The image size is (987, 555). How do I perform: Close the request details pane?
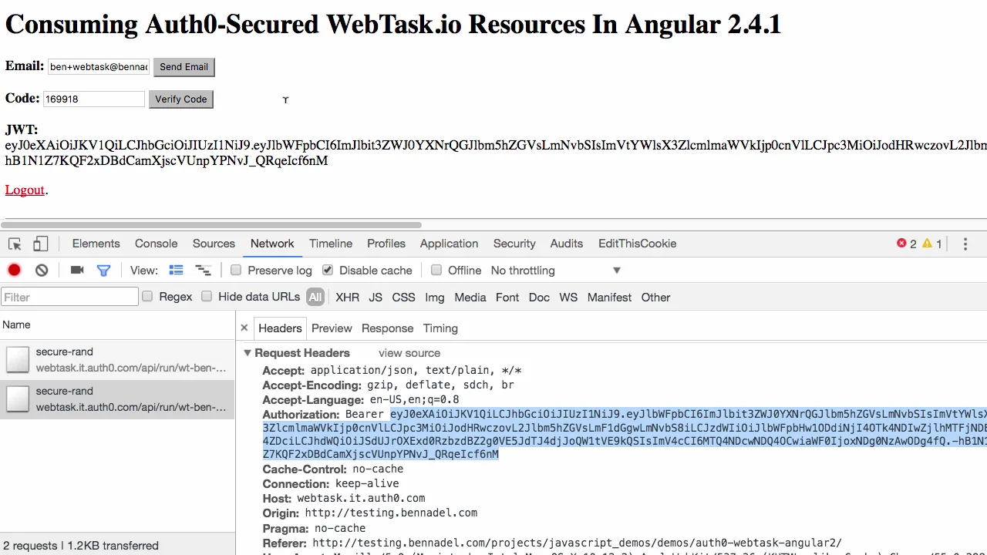coord(244,328)
